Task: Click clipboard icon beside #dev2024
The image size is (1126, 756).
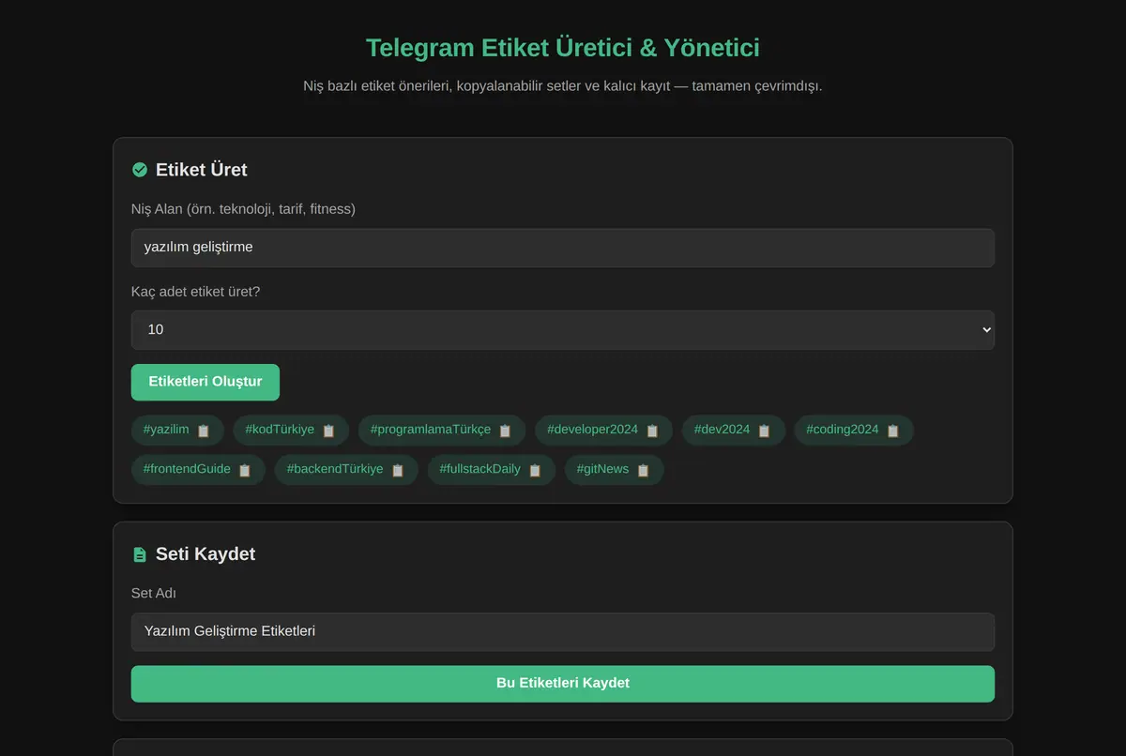Action: point(764,431)
